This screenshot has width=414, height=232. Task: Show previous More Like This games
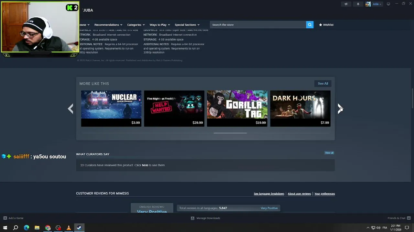point(71,109)
